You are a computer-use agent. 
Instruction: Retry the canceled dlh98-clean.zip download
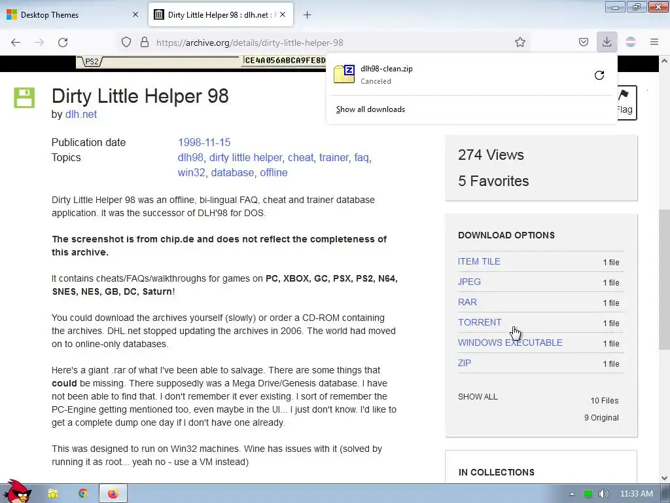coord(599,75)
